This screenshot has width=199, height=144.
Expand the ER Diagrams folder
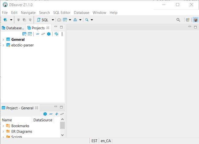(3, 131)
